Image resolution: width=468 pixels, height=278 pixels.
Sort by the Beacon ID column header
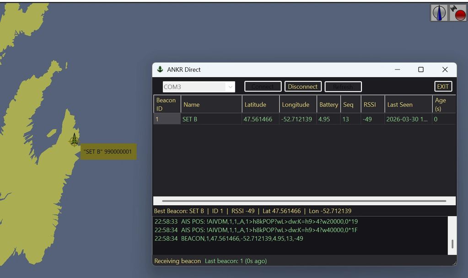[166, 104]
